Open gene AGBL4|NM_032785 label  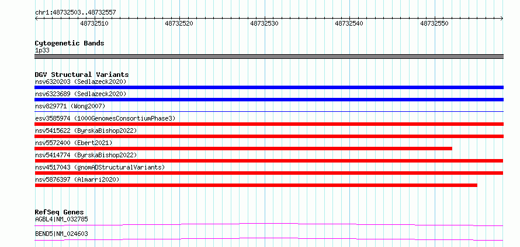click(61, 219)
